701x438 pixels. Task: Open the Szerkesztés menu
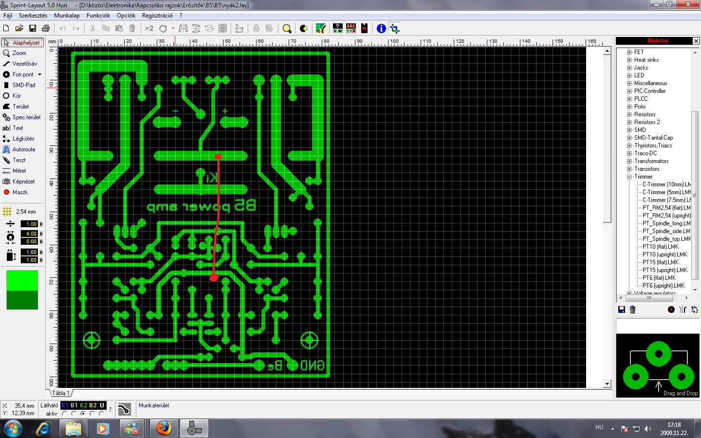click(33, 16)
